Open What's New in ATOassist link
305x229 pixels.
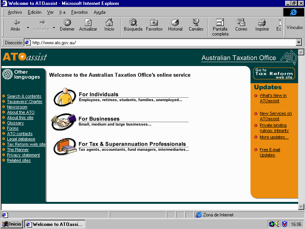pyautogui.click(x=273, y=98)
